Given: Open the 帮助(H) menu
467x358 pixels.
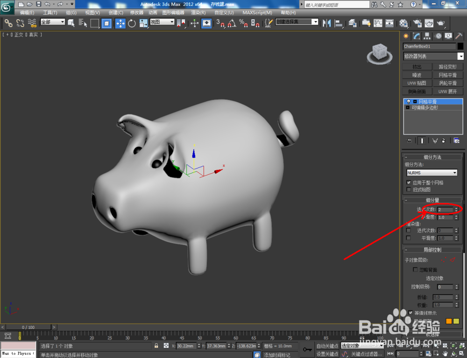Looking at the screenshot, I should [288, 13].
